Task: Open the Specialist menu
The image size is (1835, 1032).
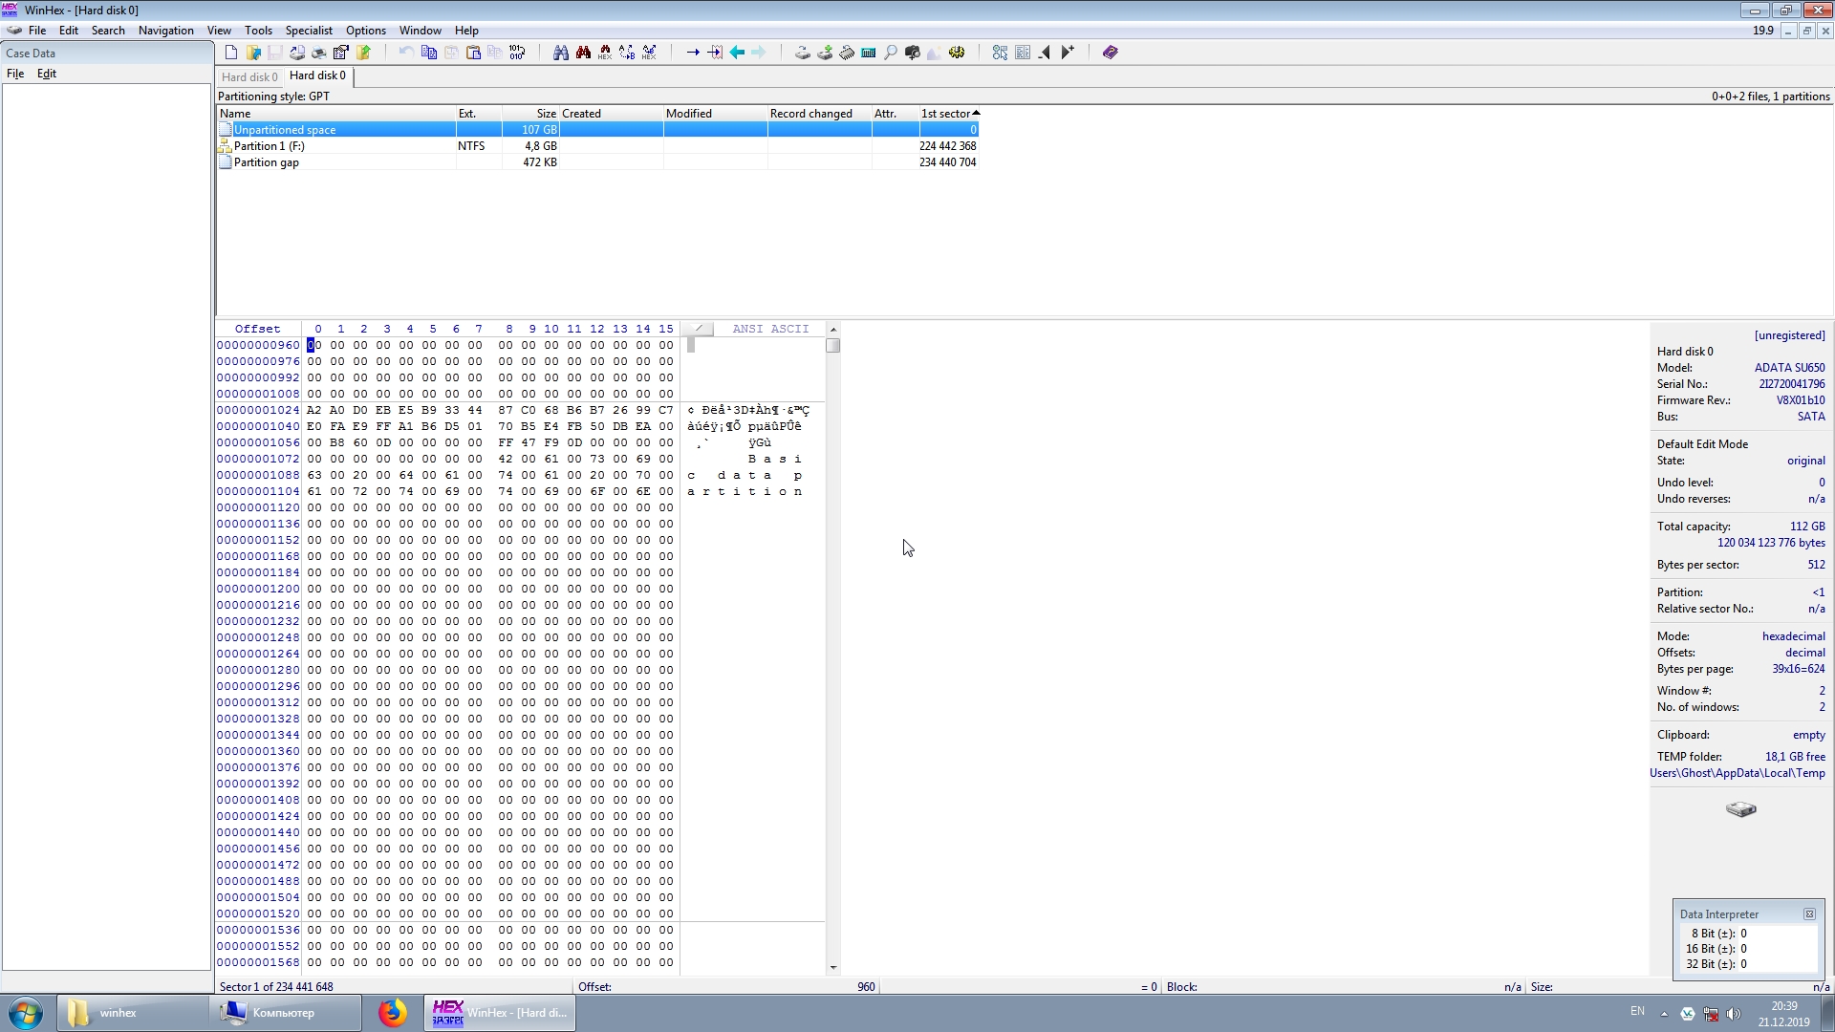Action: point(309,31)
